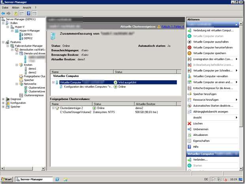The height and width of the screenshot is (184, 245).
Task: Click the 10:19 clock in system tray
Action: [234, 180]
